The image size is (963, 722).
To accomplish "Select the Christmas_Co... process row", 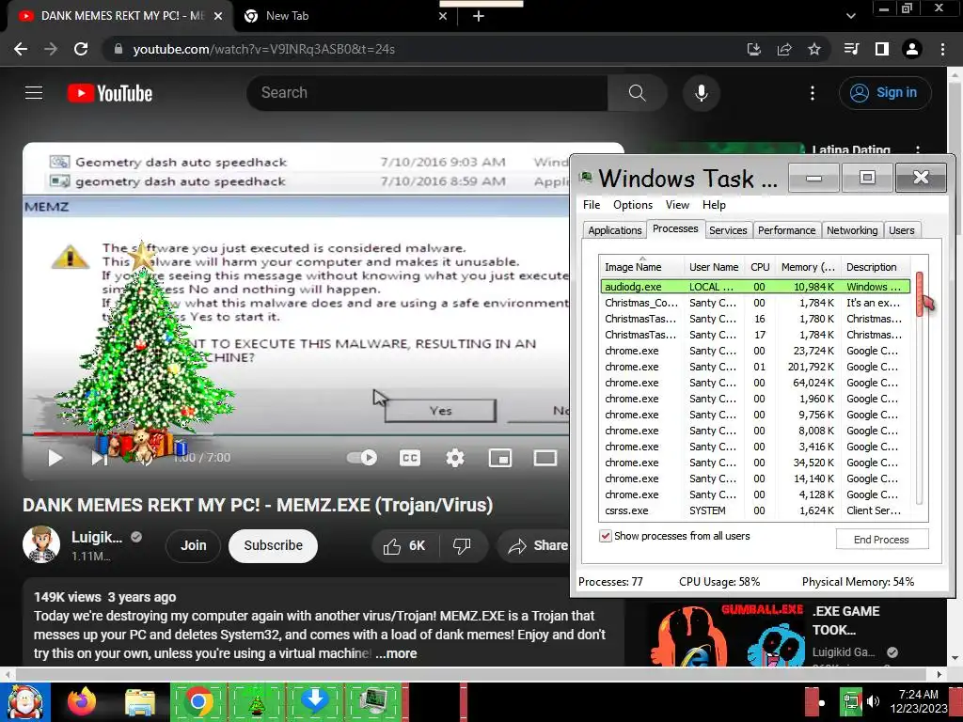I will (755, 303).
